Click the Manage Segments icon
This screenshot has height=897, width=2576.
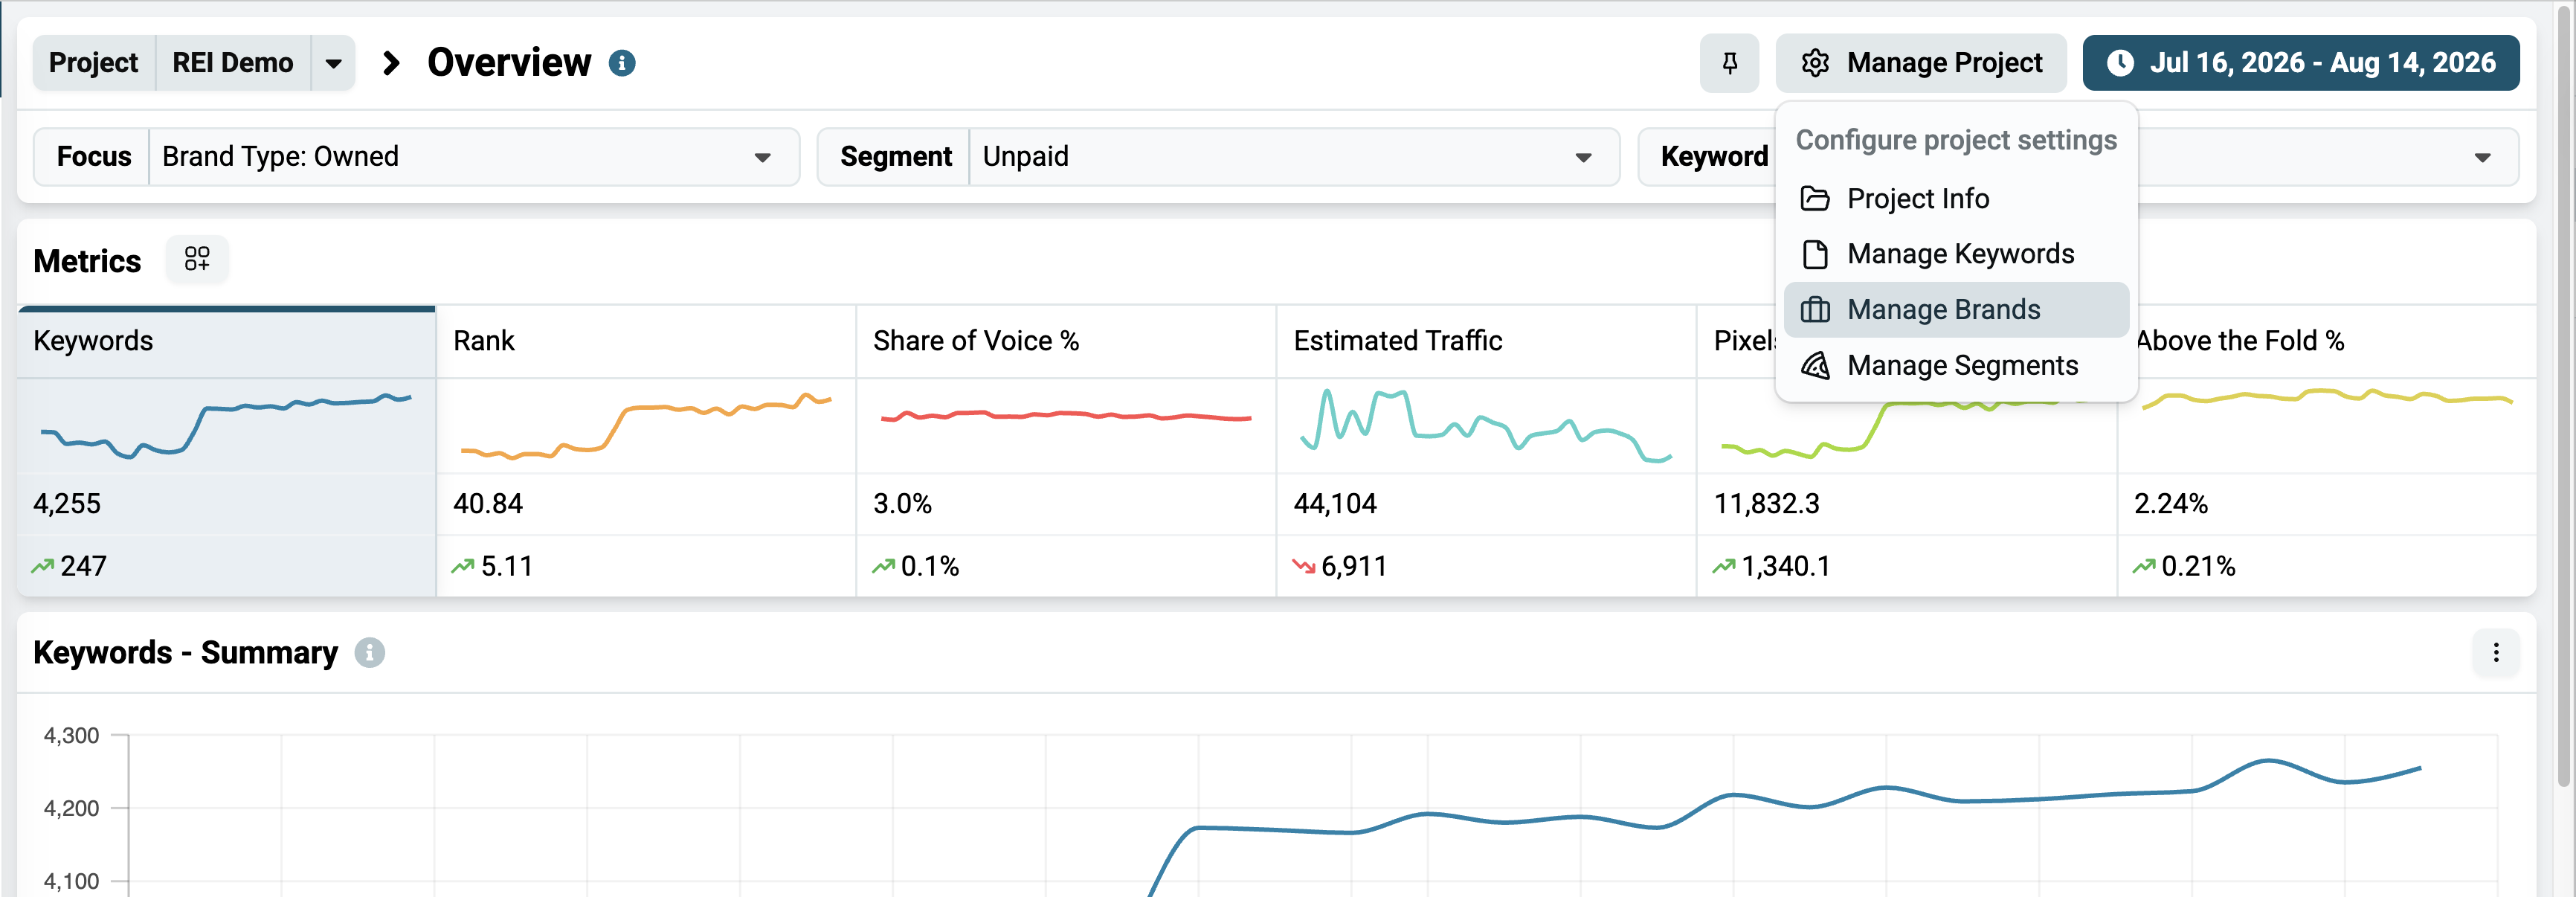1815,366
